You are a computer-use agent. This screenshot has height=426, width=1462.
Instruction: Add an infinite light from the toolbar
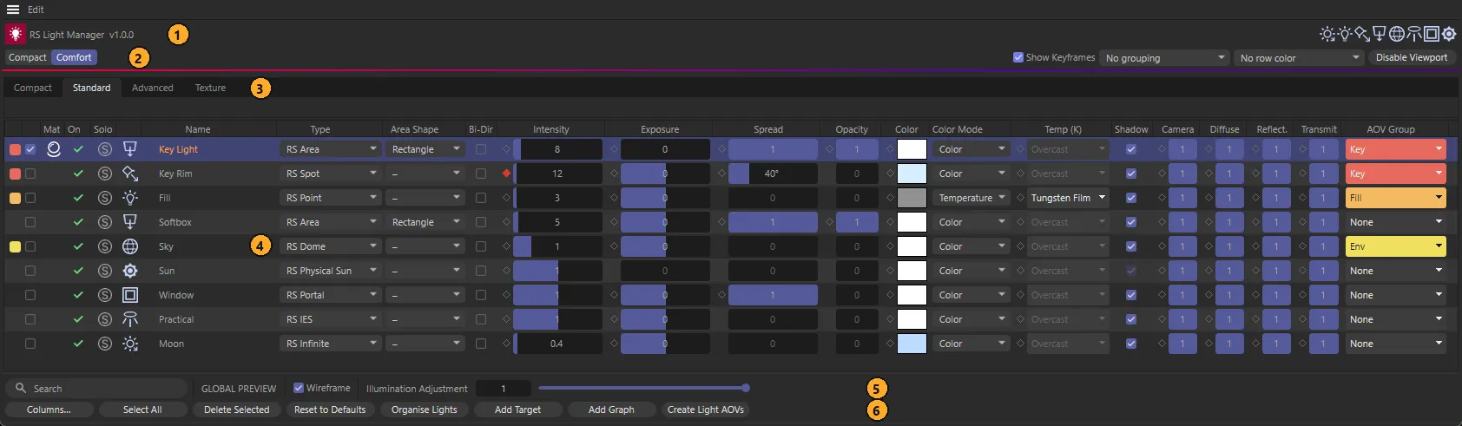1327,34
